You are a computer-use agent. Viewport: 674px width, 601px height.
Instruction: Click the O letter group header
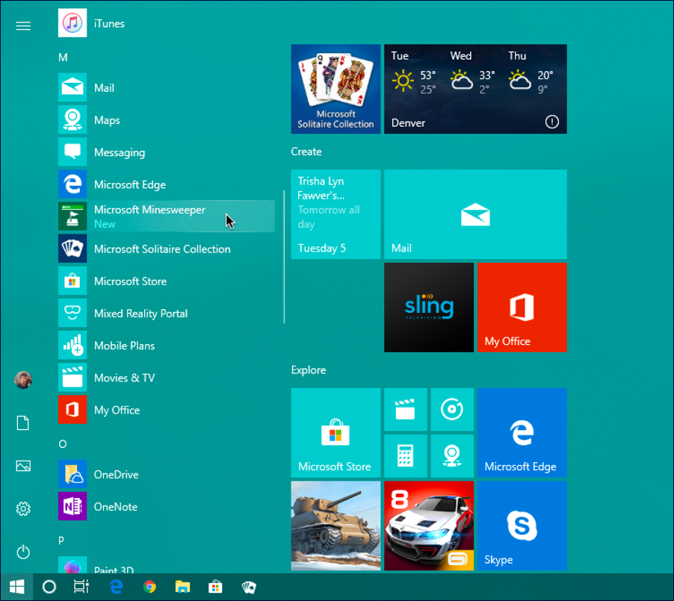click(63, 443)
